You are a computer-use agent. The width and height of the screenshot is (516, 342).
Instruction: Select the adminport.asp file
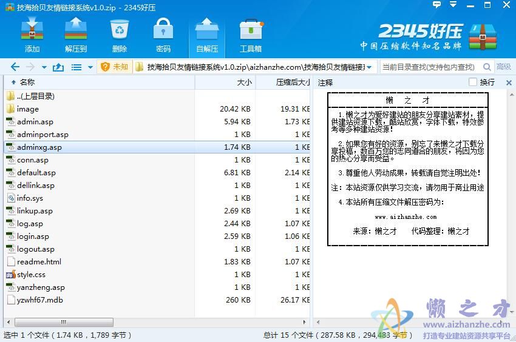(157, 134)
